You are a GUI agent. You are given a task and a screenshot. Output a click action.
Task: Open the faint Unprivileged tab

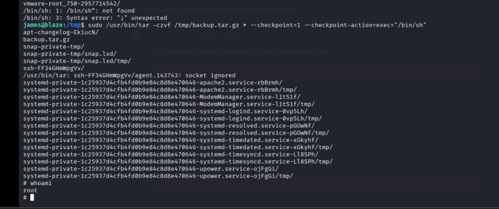point(169,35)
